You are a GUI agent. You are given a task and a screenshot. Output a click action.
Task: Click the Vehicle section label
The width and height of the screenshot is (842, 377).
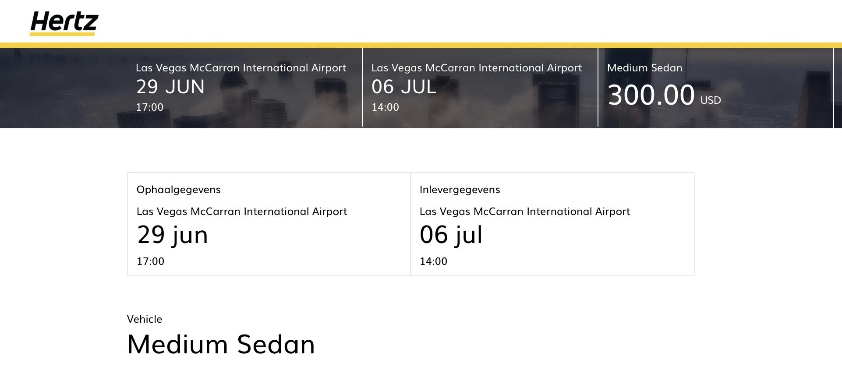click(145, 319)
